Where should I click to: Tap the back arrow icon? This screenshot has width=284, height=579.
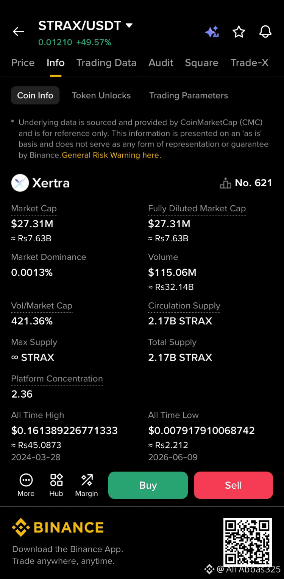[x=19, y=31]
